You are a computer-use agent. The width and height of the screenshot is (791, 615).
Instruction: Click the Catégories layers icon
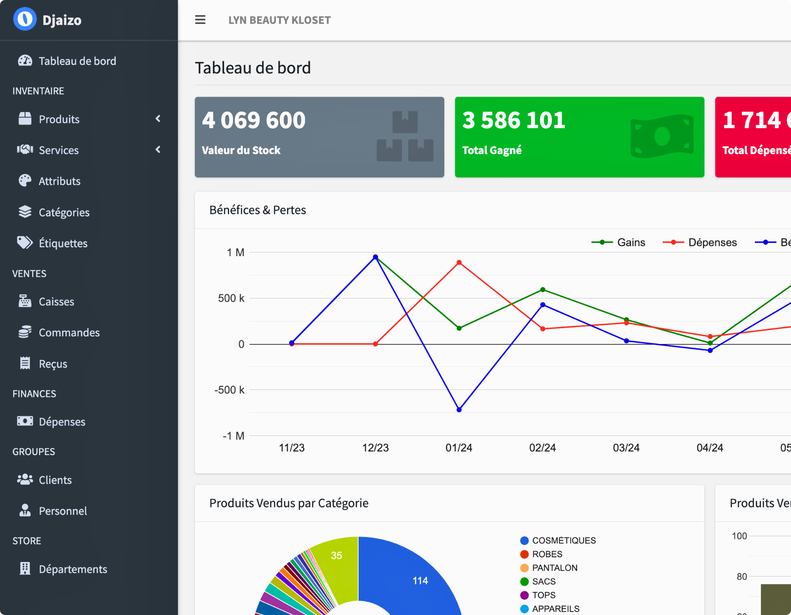[x=25, y=212]
